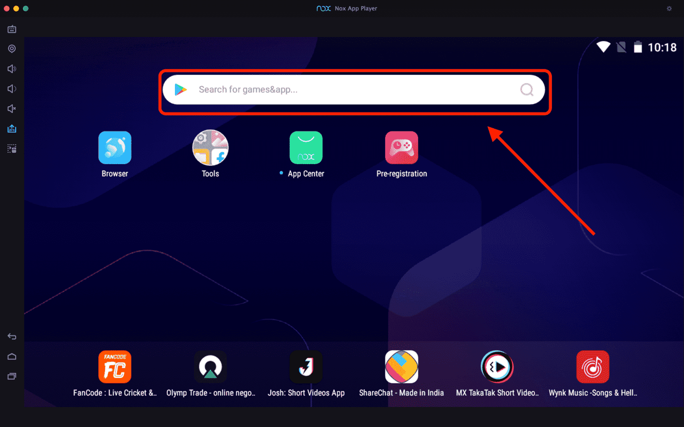
Task: Click the 'Wynk Music -Songs & Hell..' label
Action: pos(593,393)
